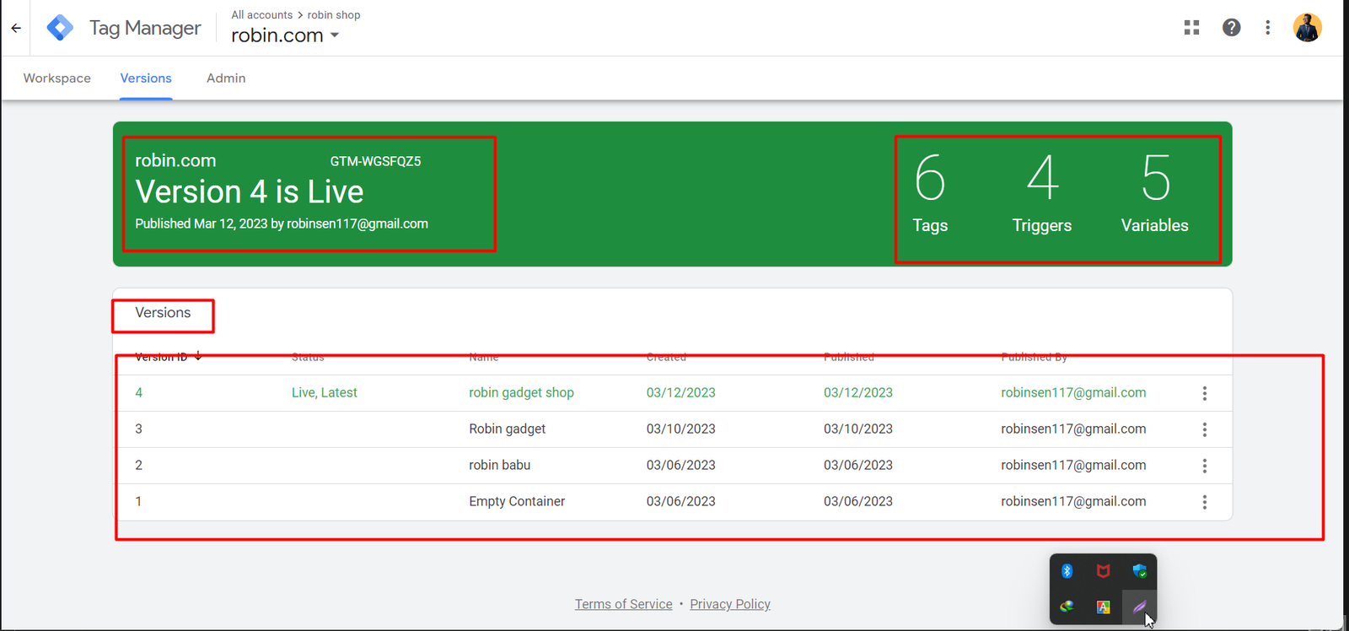1349x631 pixels.
Task: Open actions menu for version 4 row
Action: click(1205, 393)
